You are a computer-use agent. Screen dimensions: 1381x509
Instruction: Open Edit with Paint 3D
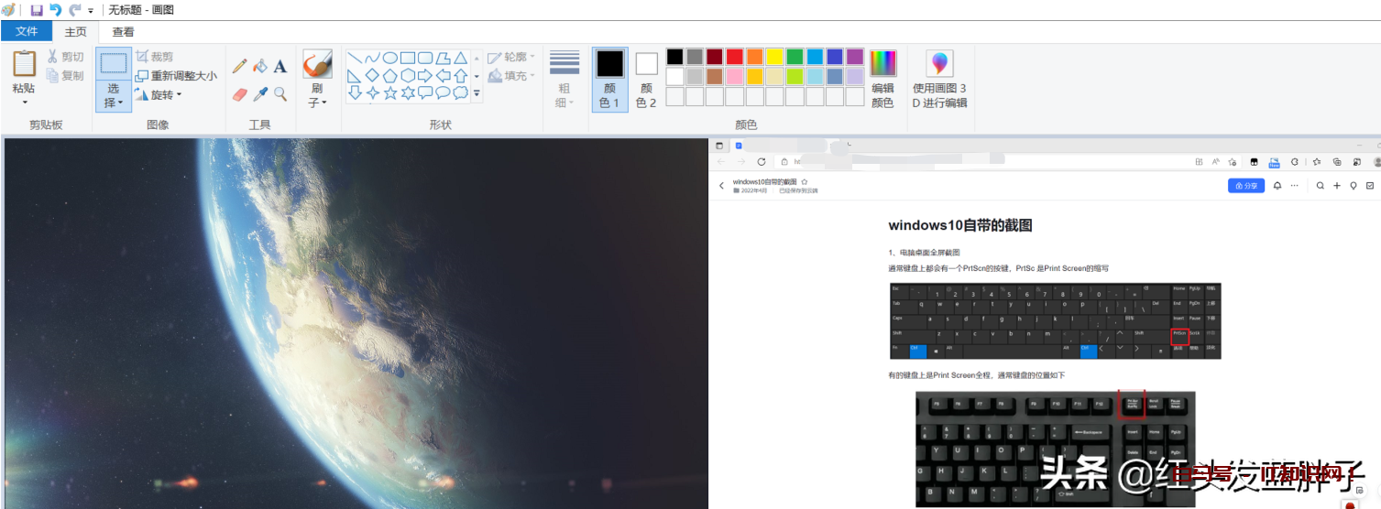(x=939, y=80)
